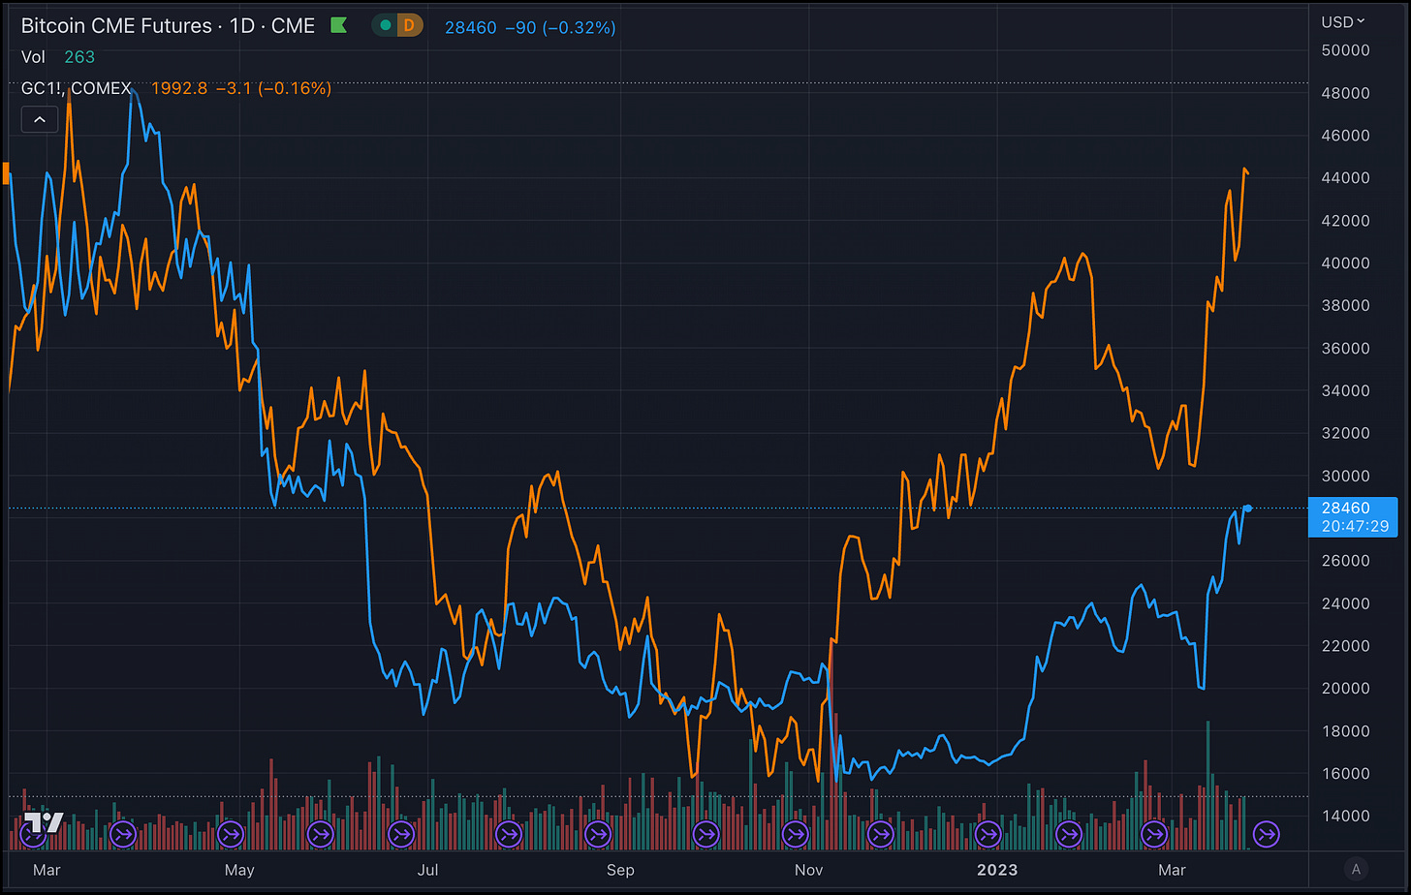Click the 36000 price axis label

1346,349
